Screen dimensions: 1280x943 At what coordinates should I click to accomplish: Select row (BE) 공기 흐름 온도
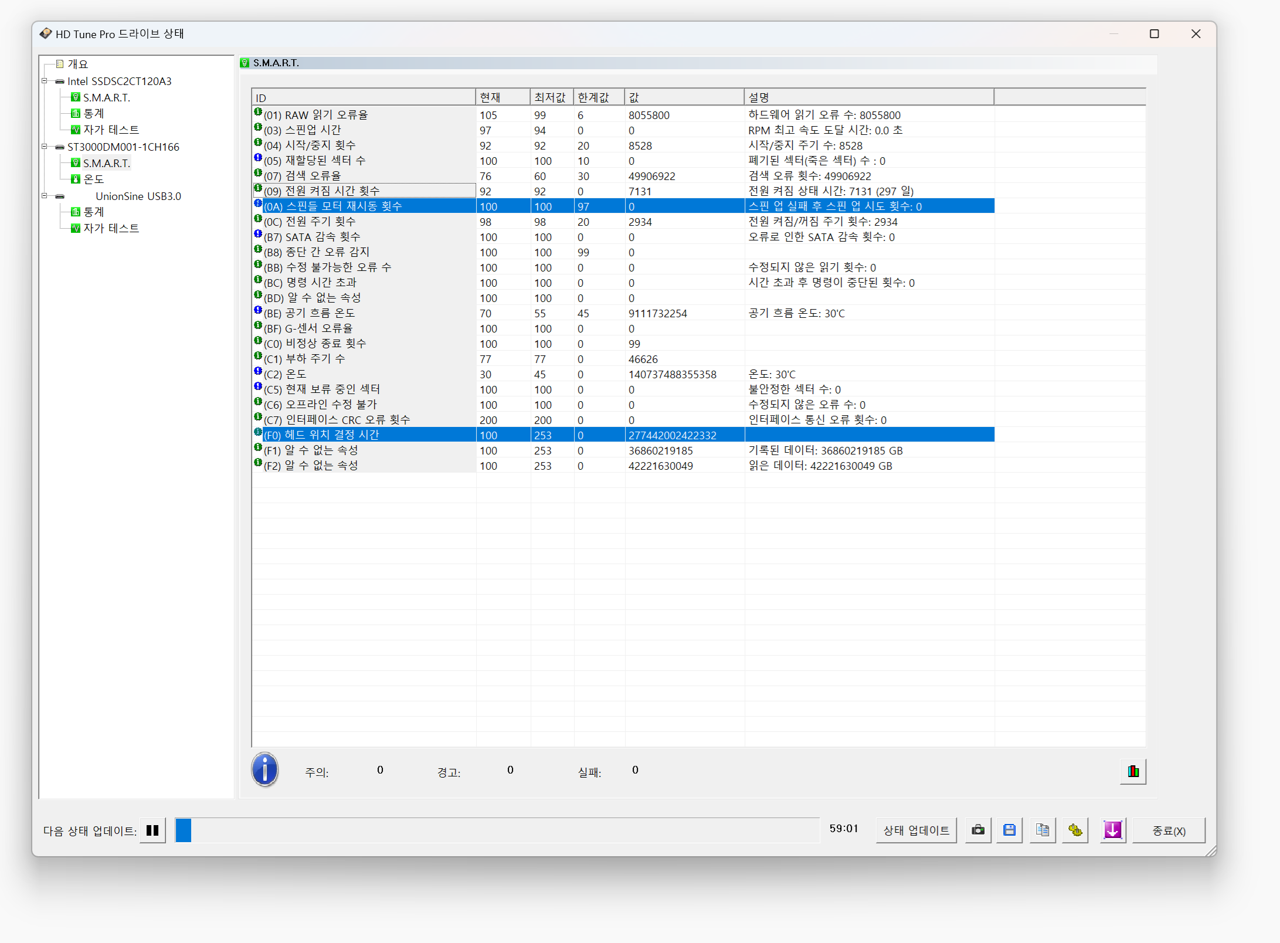pos(623,313)
